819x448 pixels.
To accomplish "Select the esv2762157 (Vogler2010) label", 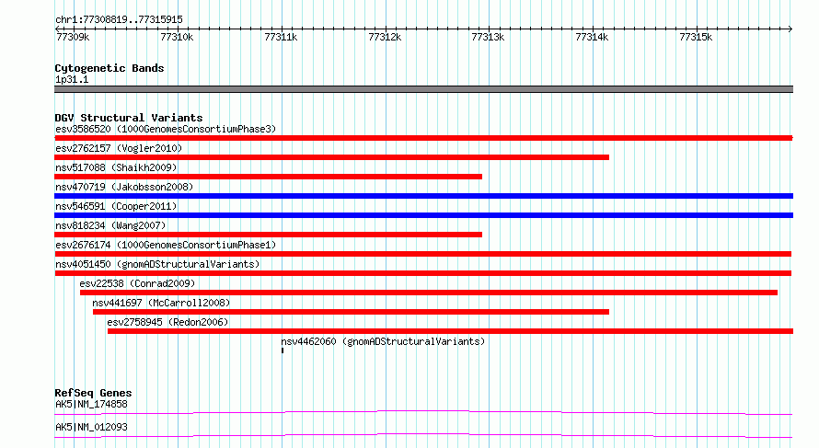I will point(119,148).
